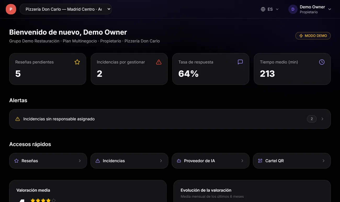This screenshot has width=340, height=202.
Task: Click the star icon on Reseñas pendientes card
Action: coord(77,62)
